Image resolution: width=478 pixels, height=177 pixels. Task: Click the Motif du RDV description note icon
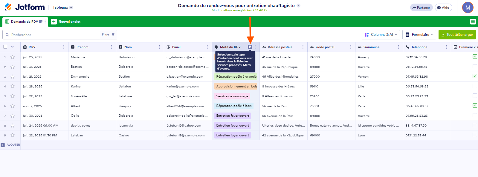(x=250, y=47)
